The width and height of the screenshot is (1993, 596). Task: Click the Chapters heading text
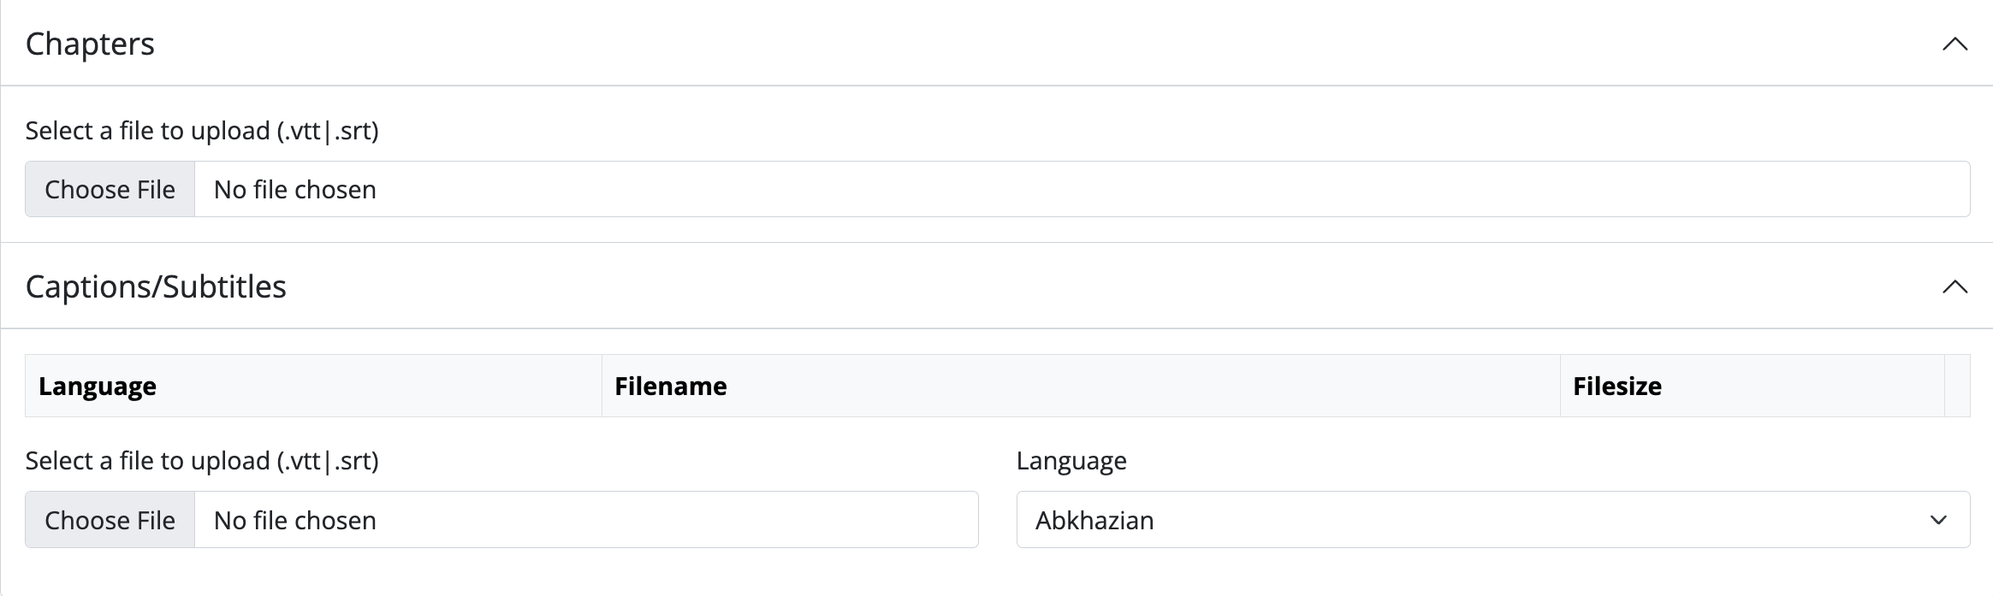point(90,44)
